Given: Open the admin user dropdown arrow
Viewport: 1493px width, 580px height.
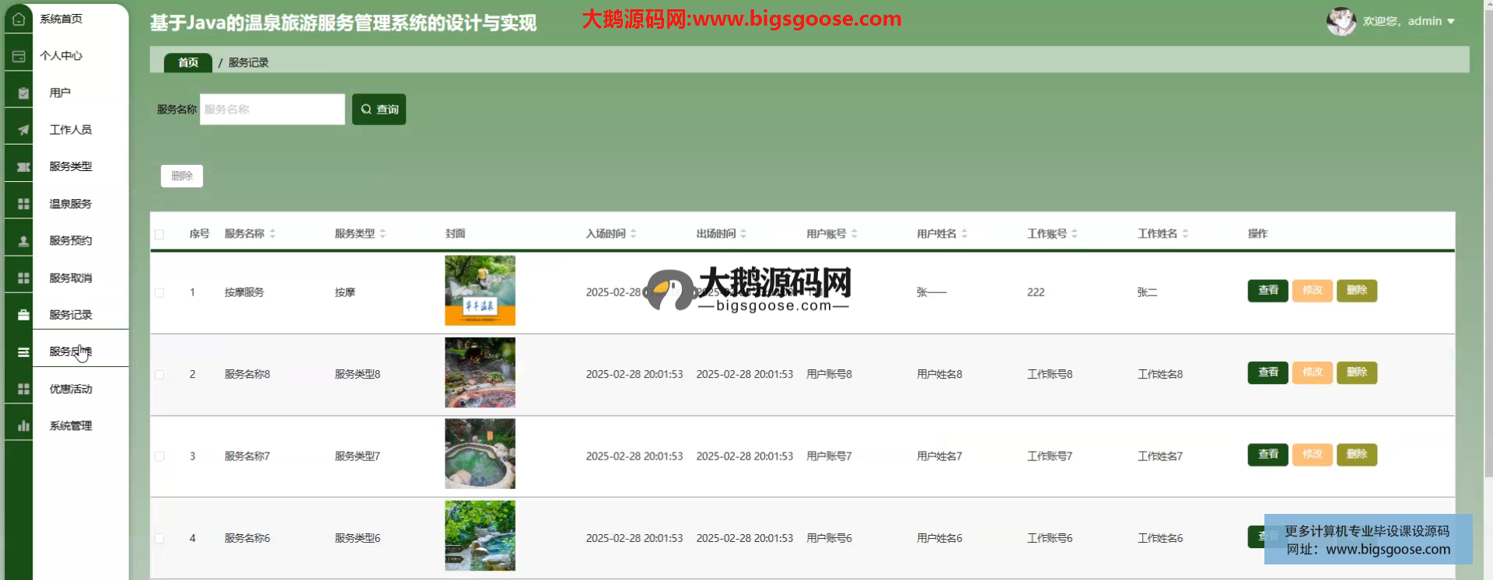Looking at the screenshot, I should [1451, 22].
